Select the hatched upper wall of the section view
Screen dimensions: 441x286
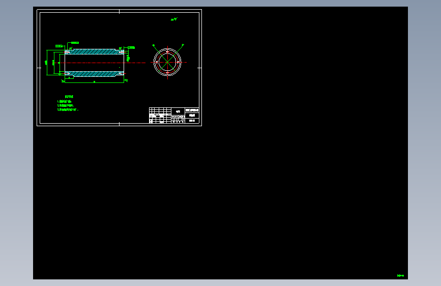[x=95, y=51]
